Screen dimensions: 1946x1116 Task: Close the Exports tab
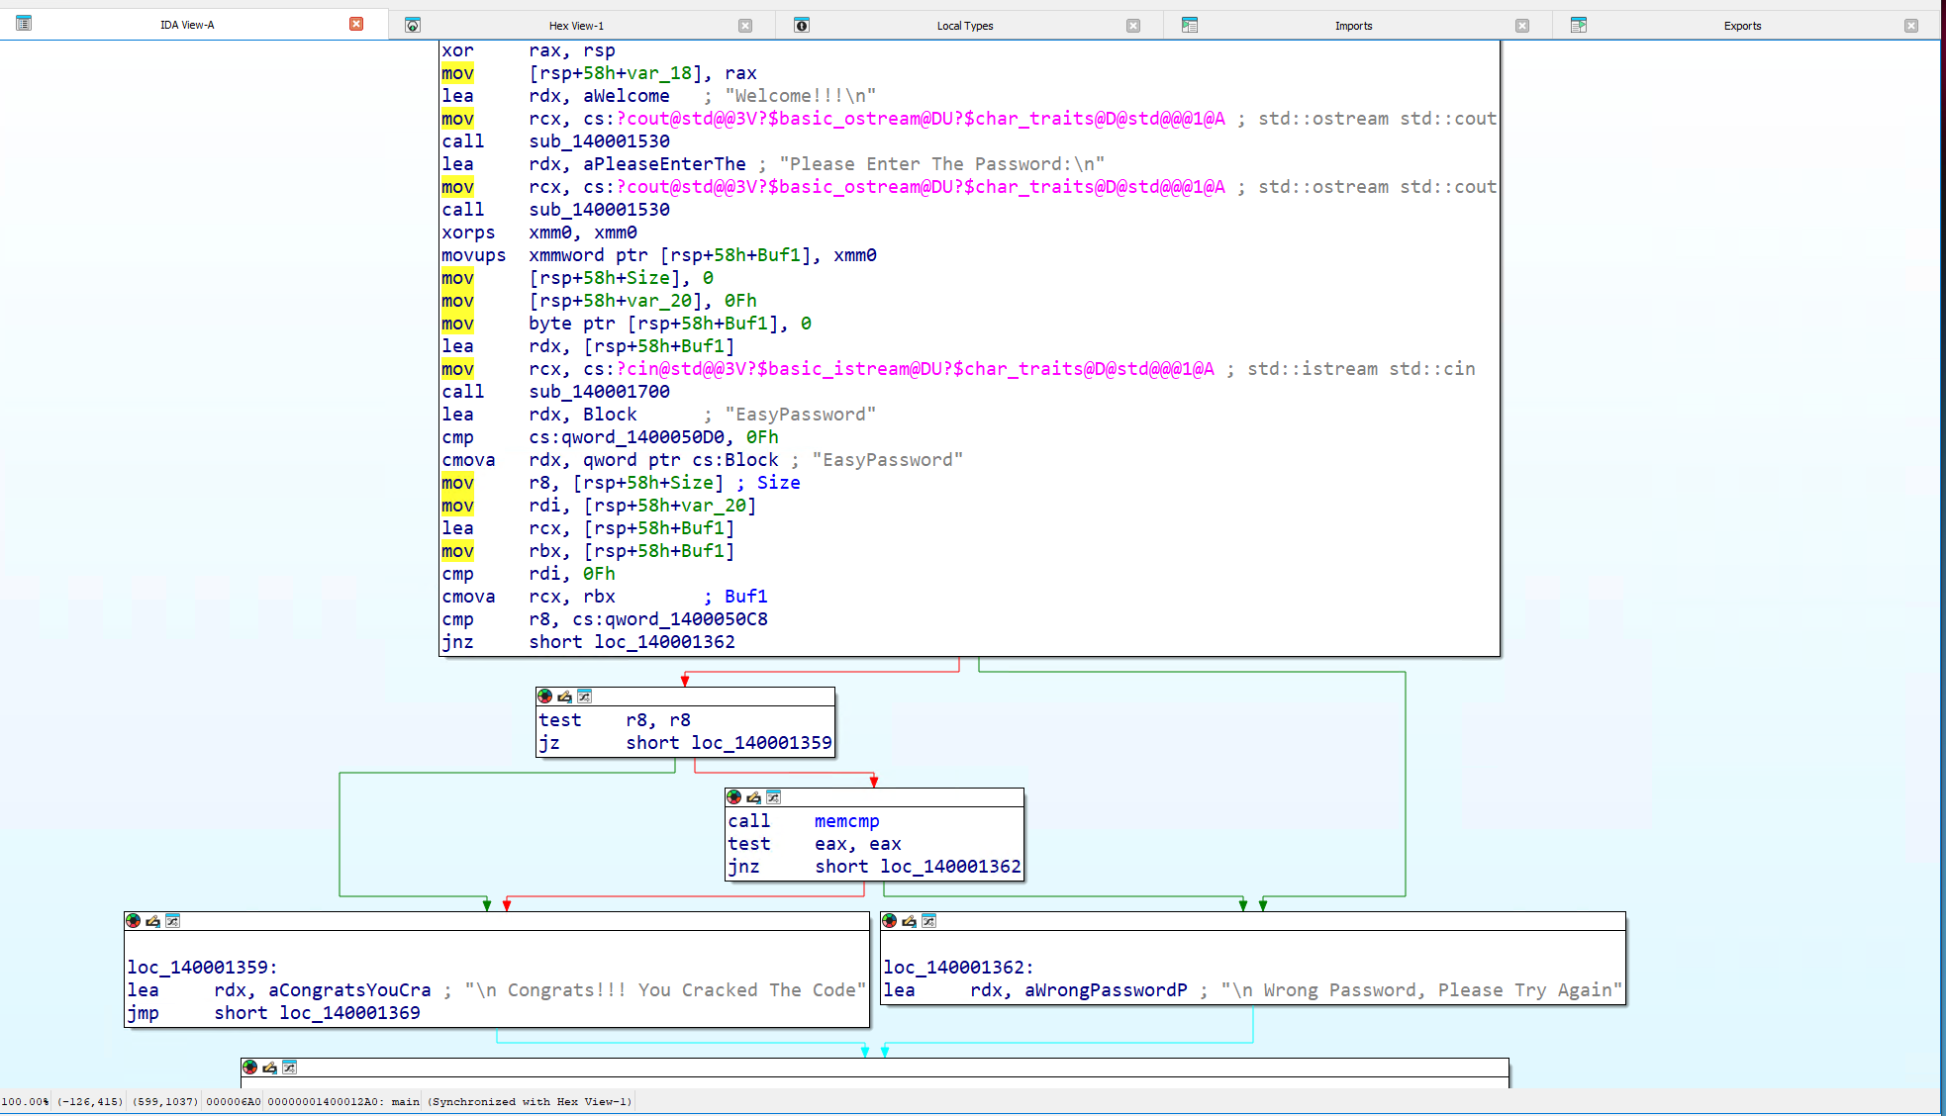point(1911,26)
